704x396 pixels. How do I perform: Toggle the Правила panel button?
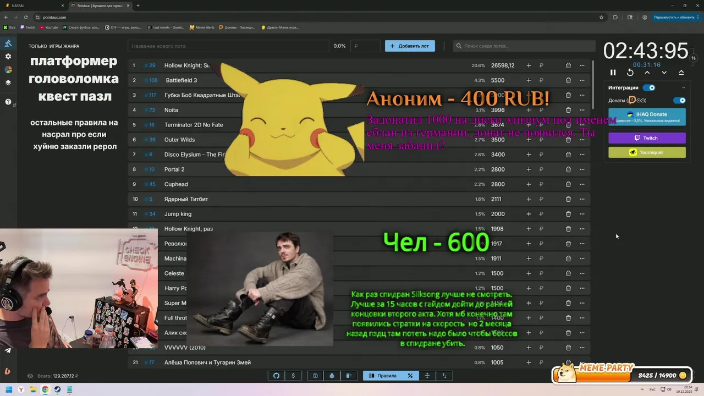[x=382, y=376]
